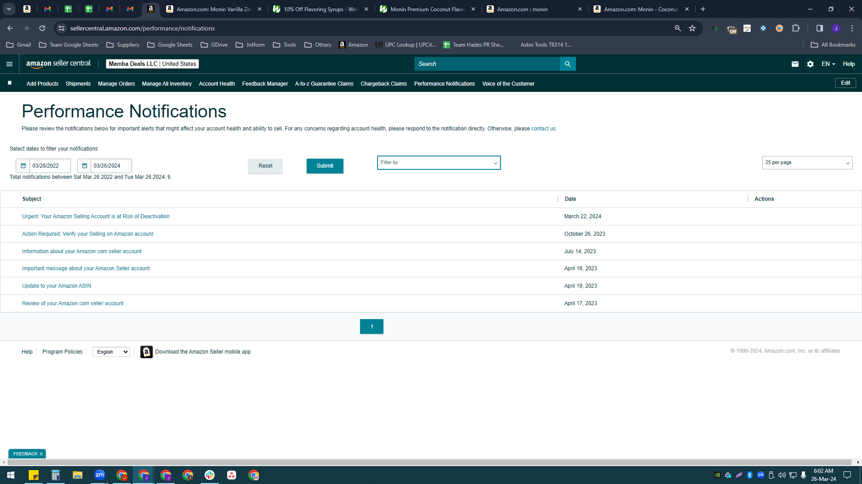862x484 pixels.
Task: Open the Chrome three-dot menu
Action: [x=852, y=28]
